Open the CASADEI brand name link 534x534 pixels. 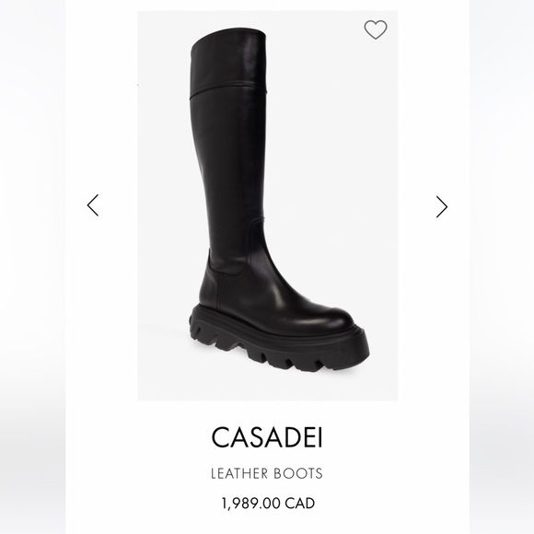coord(267,437)
